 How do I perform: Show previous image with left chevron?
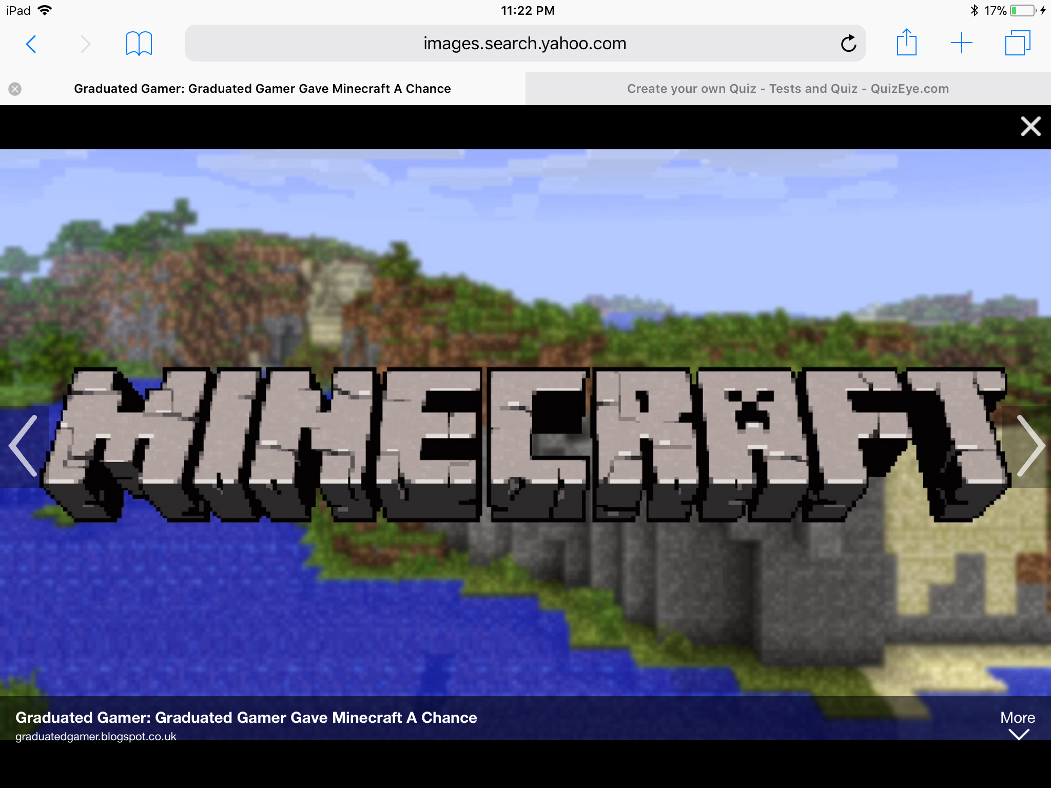tap(24, 446)
